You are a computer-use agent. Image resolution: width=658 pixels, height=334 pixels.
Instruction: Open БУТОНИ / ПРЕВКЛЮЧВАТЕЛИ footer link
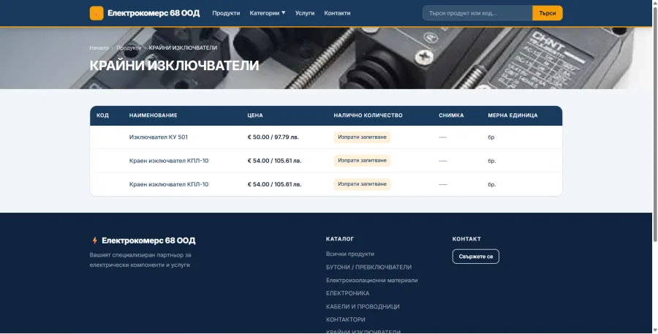[368, 267]
